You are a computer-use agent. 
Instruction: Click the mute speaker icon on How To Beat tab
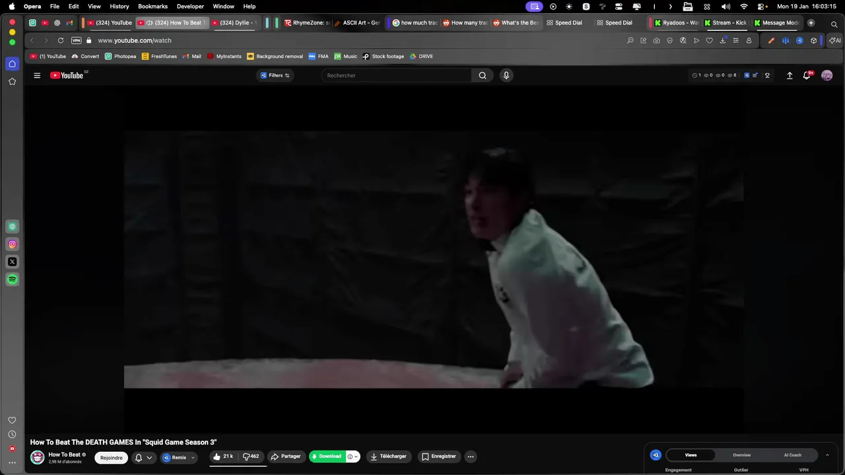tap(149, 22)
